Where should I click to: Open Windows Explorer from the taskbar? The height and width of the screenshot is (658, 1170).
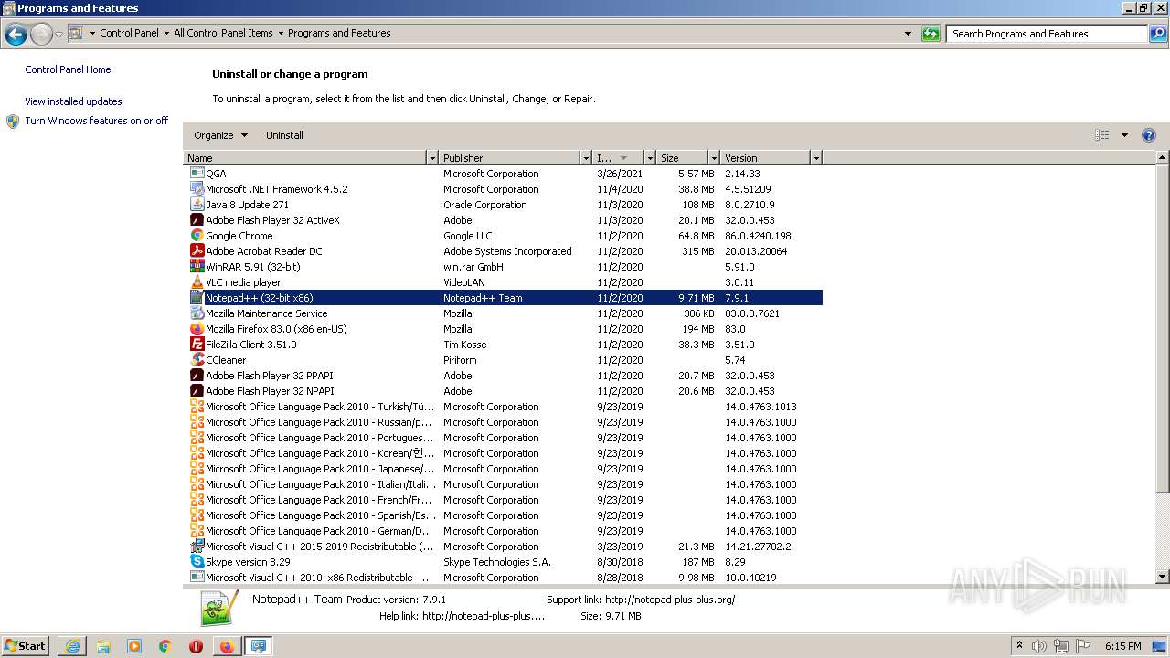click(x=103, y=646)
